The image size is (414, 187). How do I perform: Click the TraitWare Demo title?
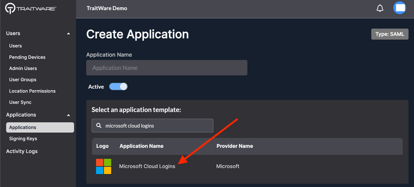pos(107,8)
